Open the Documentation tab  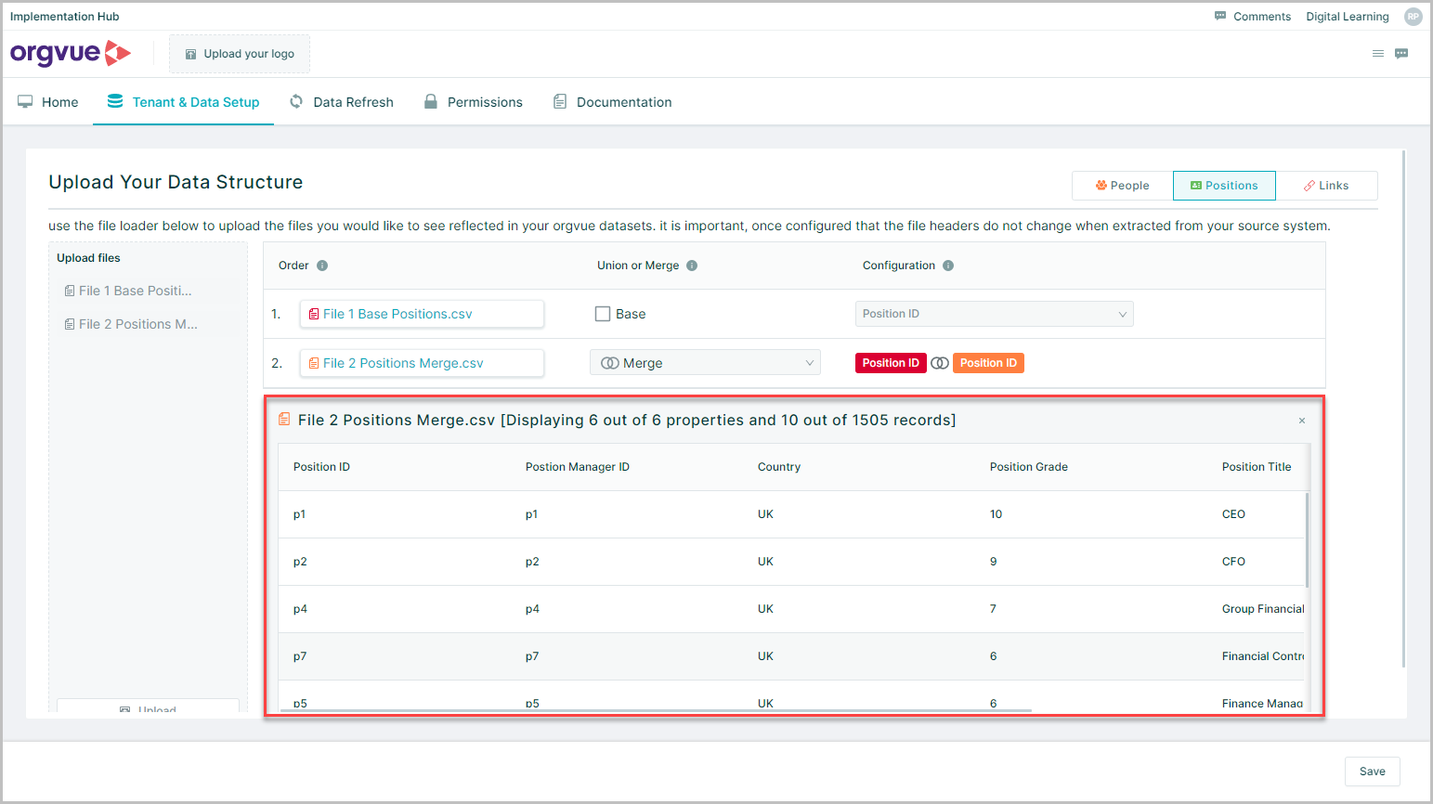[613, 102]
